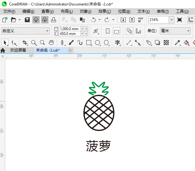Screen dimensions: 195x171
Task: Select the Dimension line tool
Action: click(x=129, y=43)
